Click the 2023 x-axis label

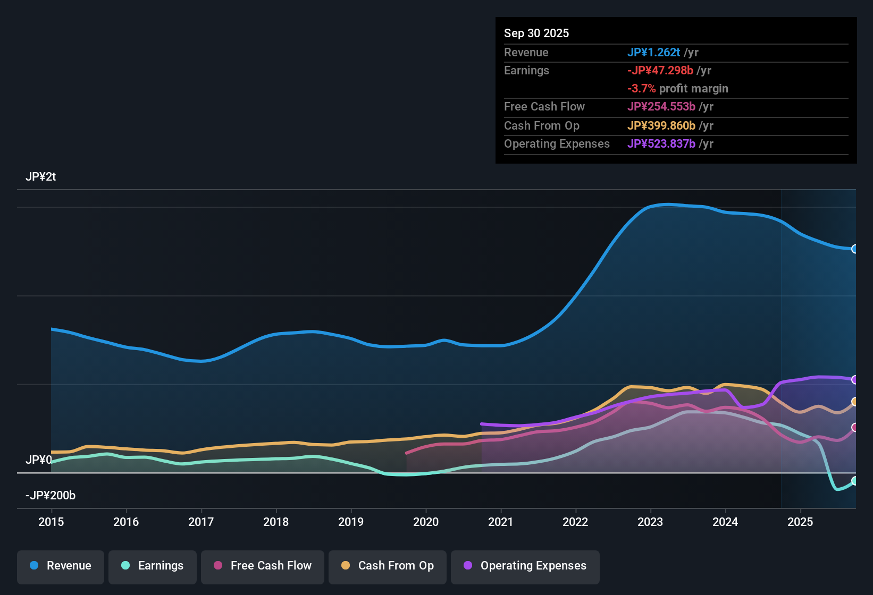coord(650,522)
